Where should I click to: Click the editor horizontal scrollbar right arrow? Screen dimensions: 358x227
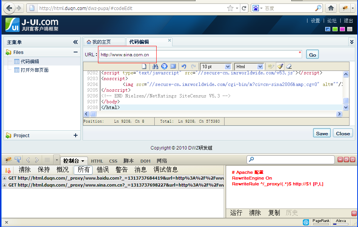point(339,114)
